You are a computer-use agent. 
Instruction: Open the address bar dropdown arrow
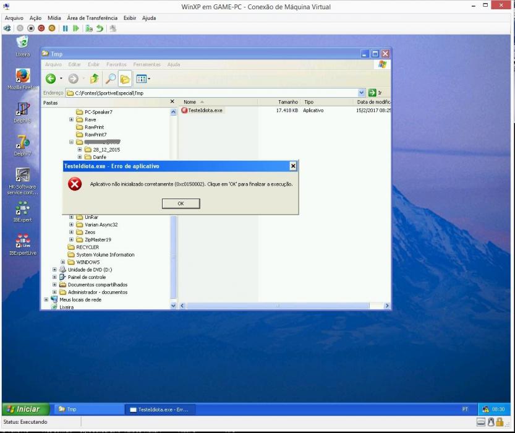(361, 93)
